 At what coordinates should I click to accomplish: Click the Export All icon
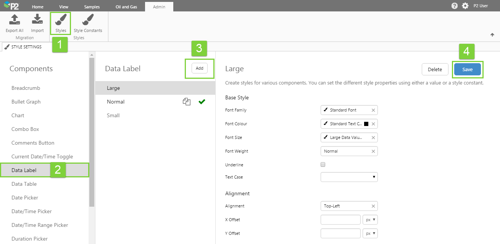(x=15, y=19)
